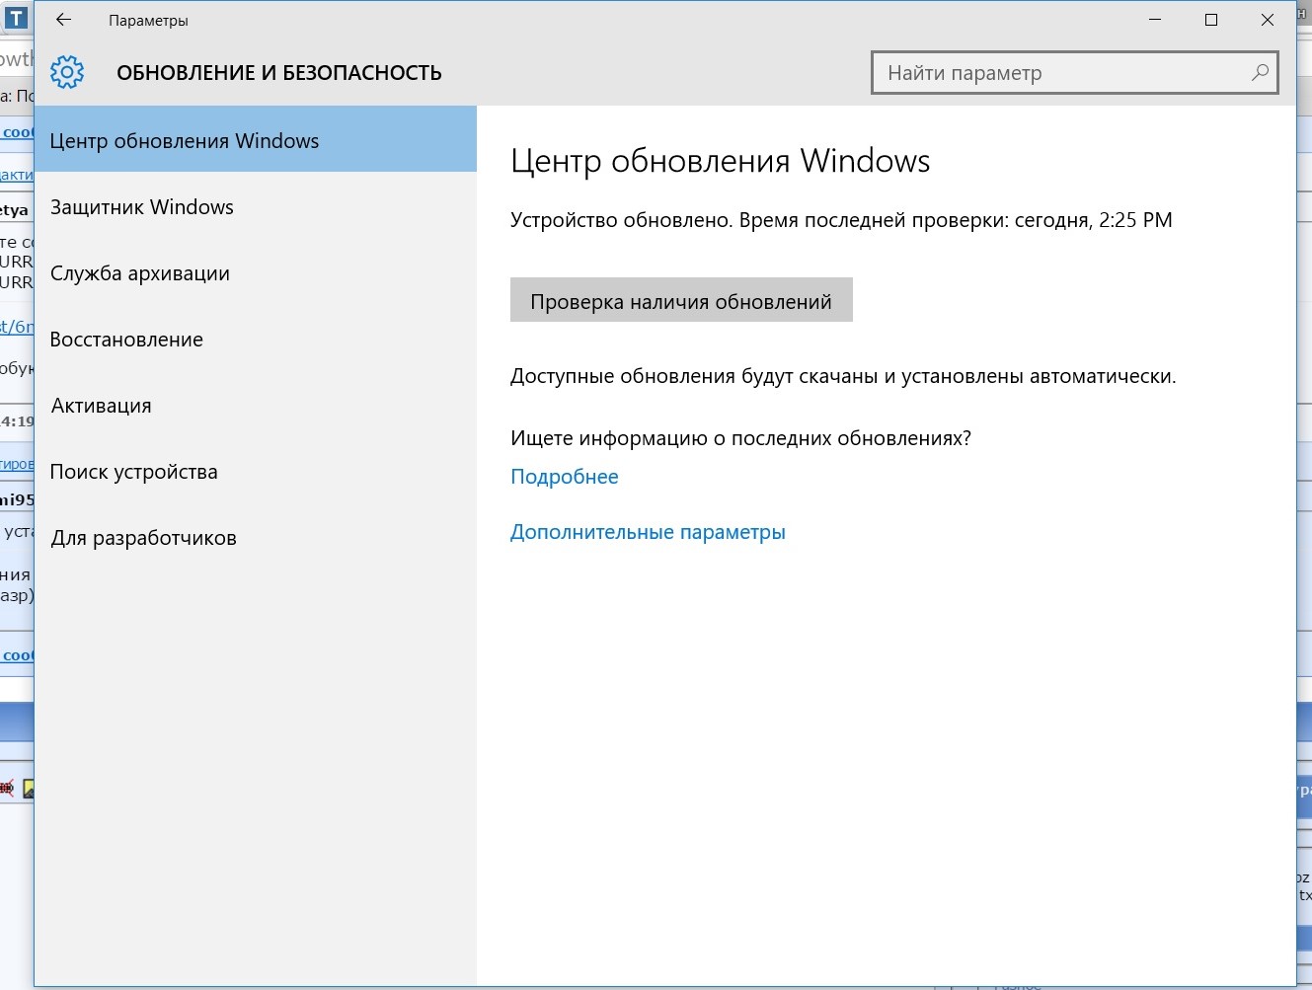Open the Для разработчиков section

click(256, 538)
